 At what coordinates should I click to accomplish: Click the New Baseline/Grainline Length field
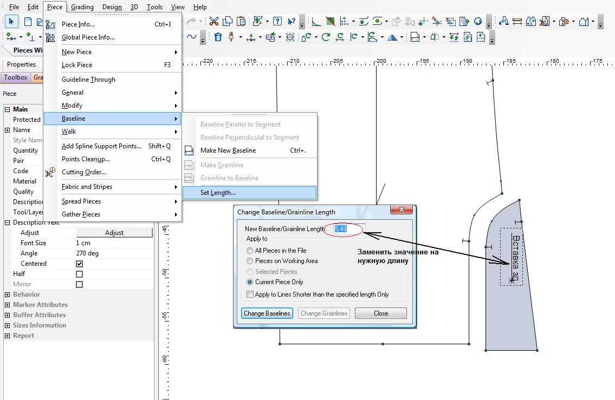(349, 229)
